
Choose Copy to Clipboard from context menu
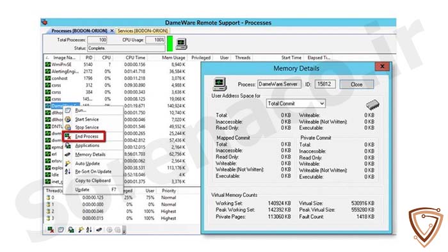(x=93, y=180)
